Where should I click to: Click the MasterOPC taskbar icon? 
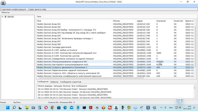point(116,108)
